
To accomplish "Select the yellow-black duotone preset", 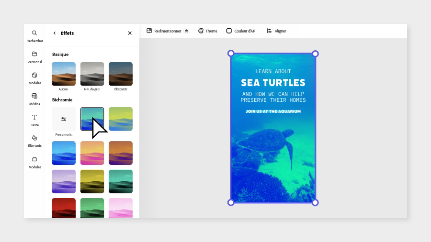I will coord(92,181).
